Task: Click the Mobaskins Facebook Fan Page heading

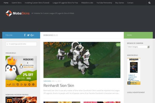Action: [x=17, y=95]
